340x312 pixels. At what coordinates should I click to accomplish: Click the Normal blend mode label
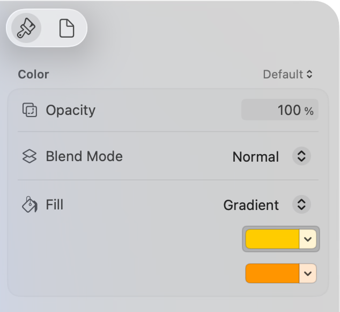[255, 156]
